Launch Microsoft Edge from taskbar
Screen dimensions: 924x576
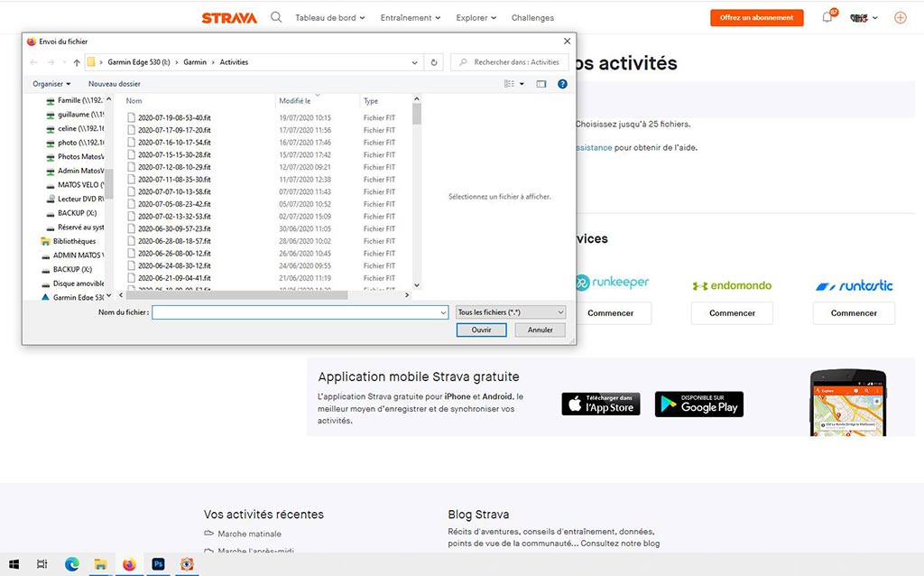click(72, 564)
